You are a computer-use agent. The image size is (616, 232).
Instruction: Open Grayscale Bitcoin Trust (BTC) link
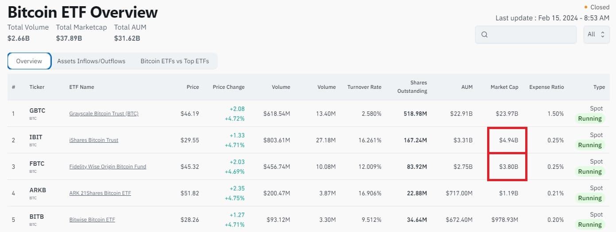tap(104, 114)
